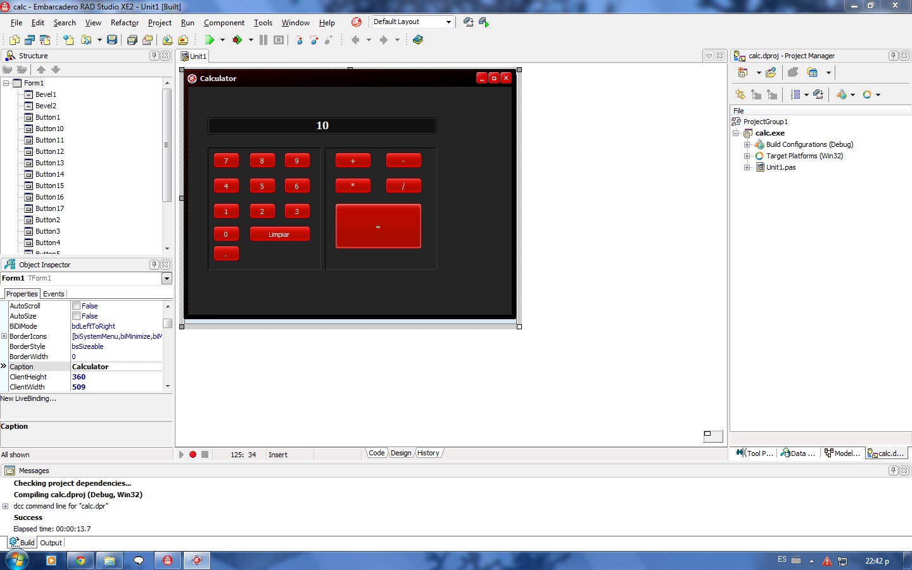Switch to the Code tab of the editor
The width and height of the screenshot is (912, 570).
pyautogui.click(x=377, y=453)
